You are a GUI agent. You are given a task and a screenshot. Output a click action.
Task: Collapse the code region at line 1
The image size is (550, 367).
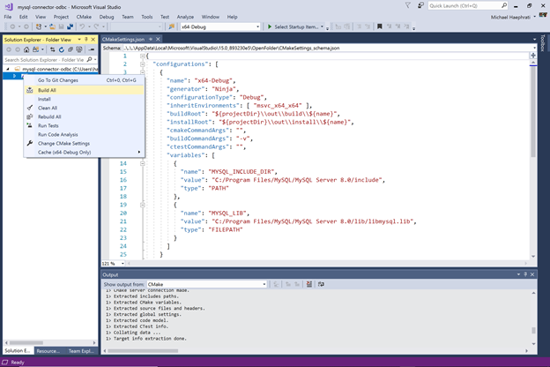point(143,56)
